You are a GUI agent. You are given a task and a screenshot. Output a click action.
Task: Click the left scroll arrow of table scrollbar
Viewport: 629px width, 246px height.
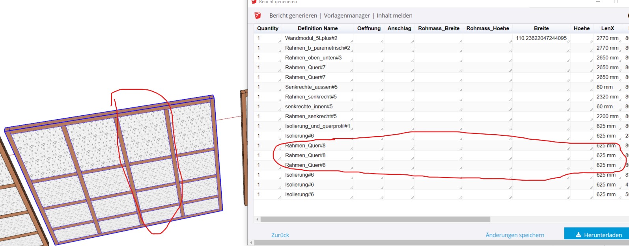click(x=258, y=219)
